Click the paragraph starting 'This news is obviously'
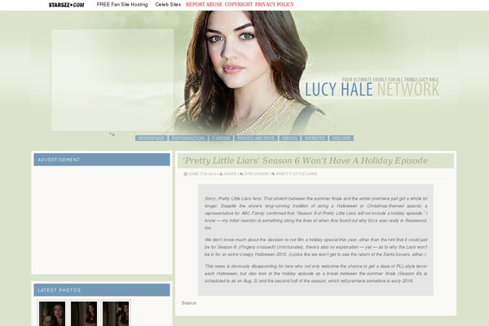The image size is (489, 326). pos(316,274)
